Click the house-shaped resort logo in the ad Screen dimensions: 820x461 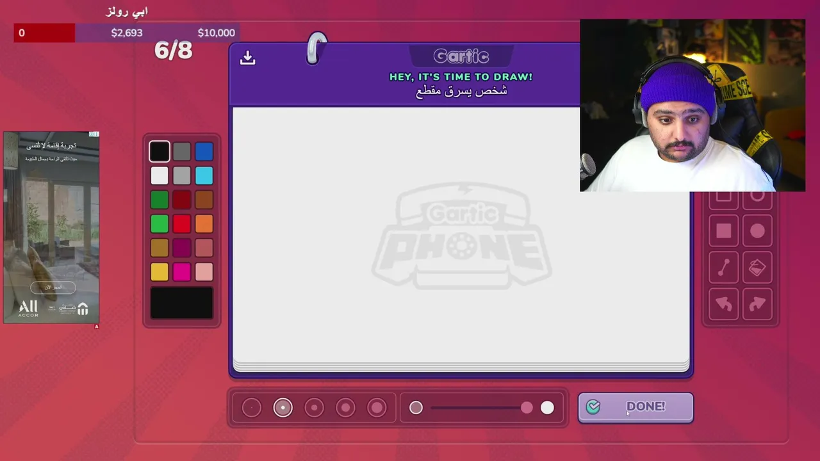(x=83, y=309)
